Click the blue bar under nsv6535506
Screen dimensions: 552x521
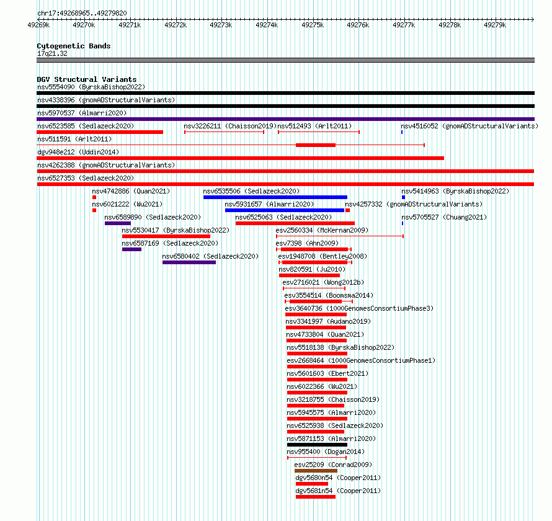tap(275, 197)
